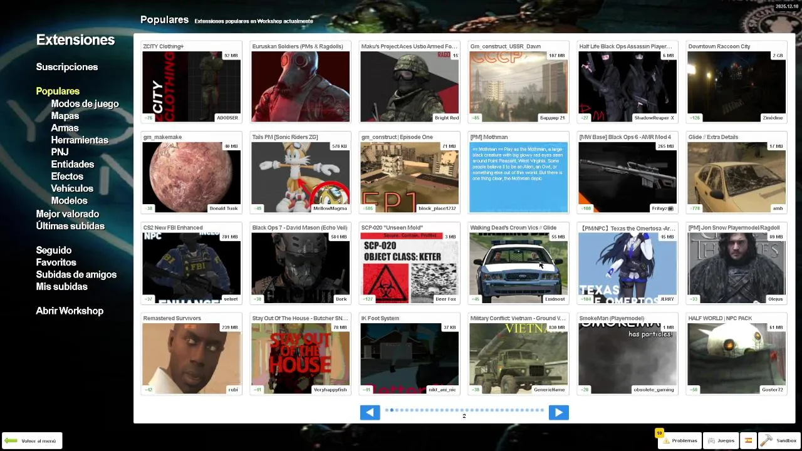Open the Downtown Raccoon City thumbnail
Image resolution: width=802 pixels, height=451 pixels.
click(736, 86)
